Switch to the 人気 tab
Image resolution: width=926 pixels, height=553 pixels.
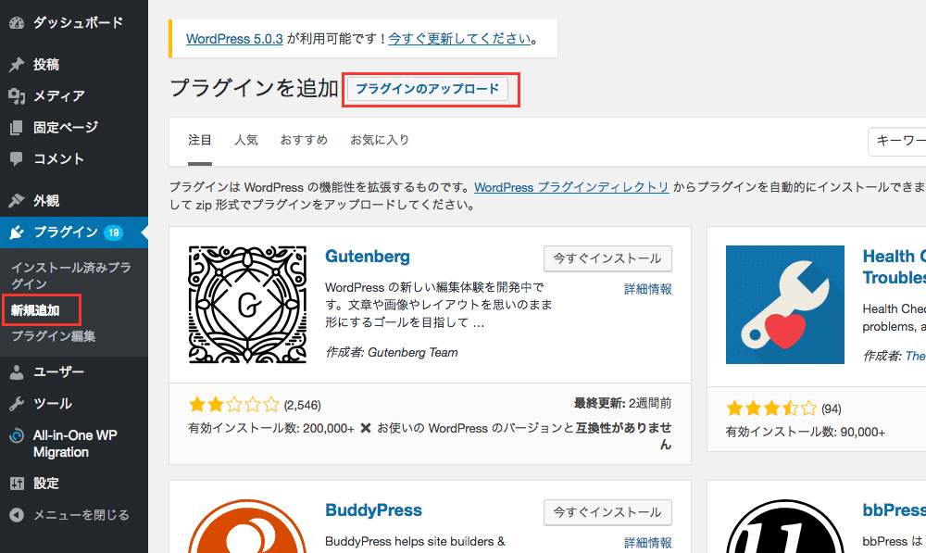(x=246, y=140)
